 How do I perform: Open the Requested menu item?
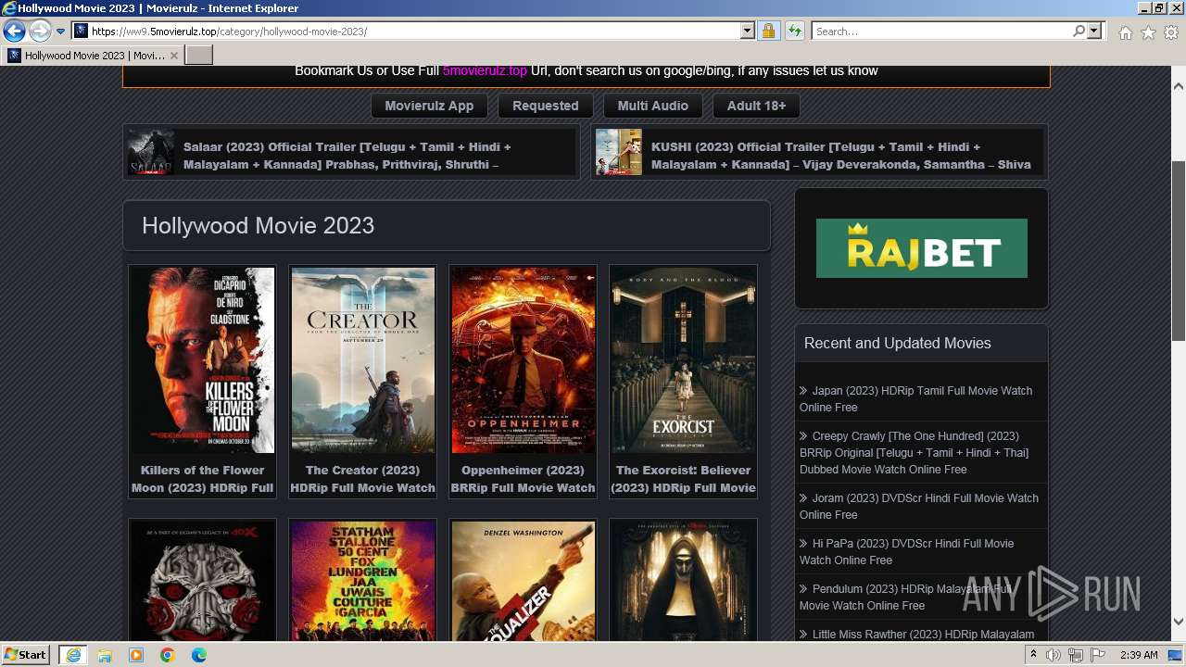coord(545,106)
